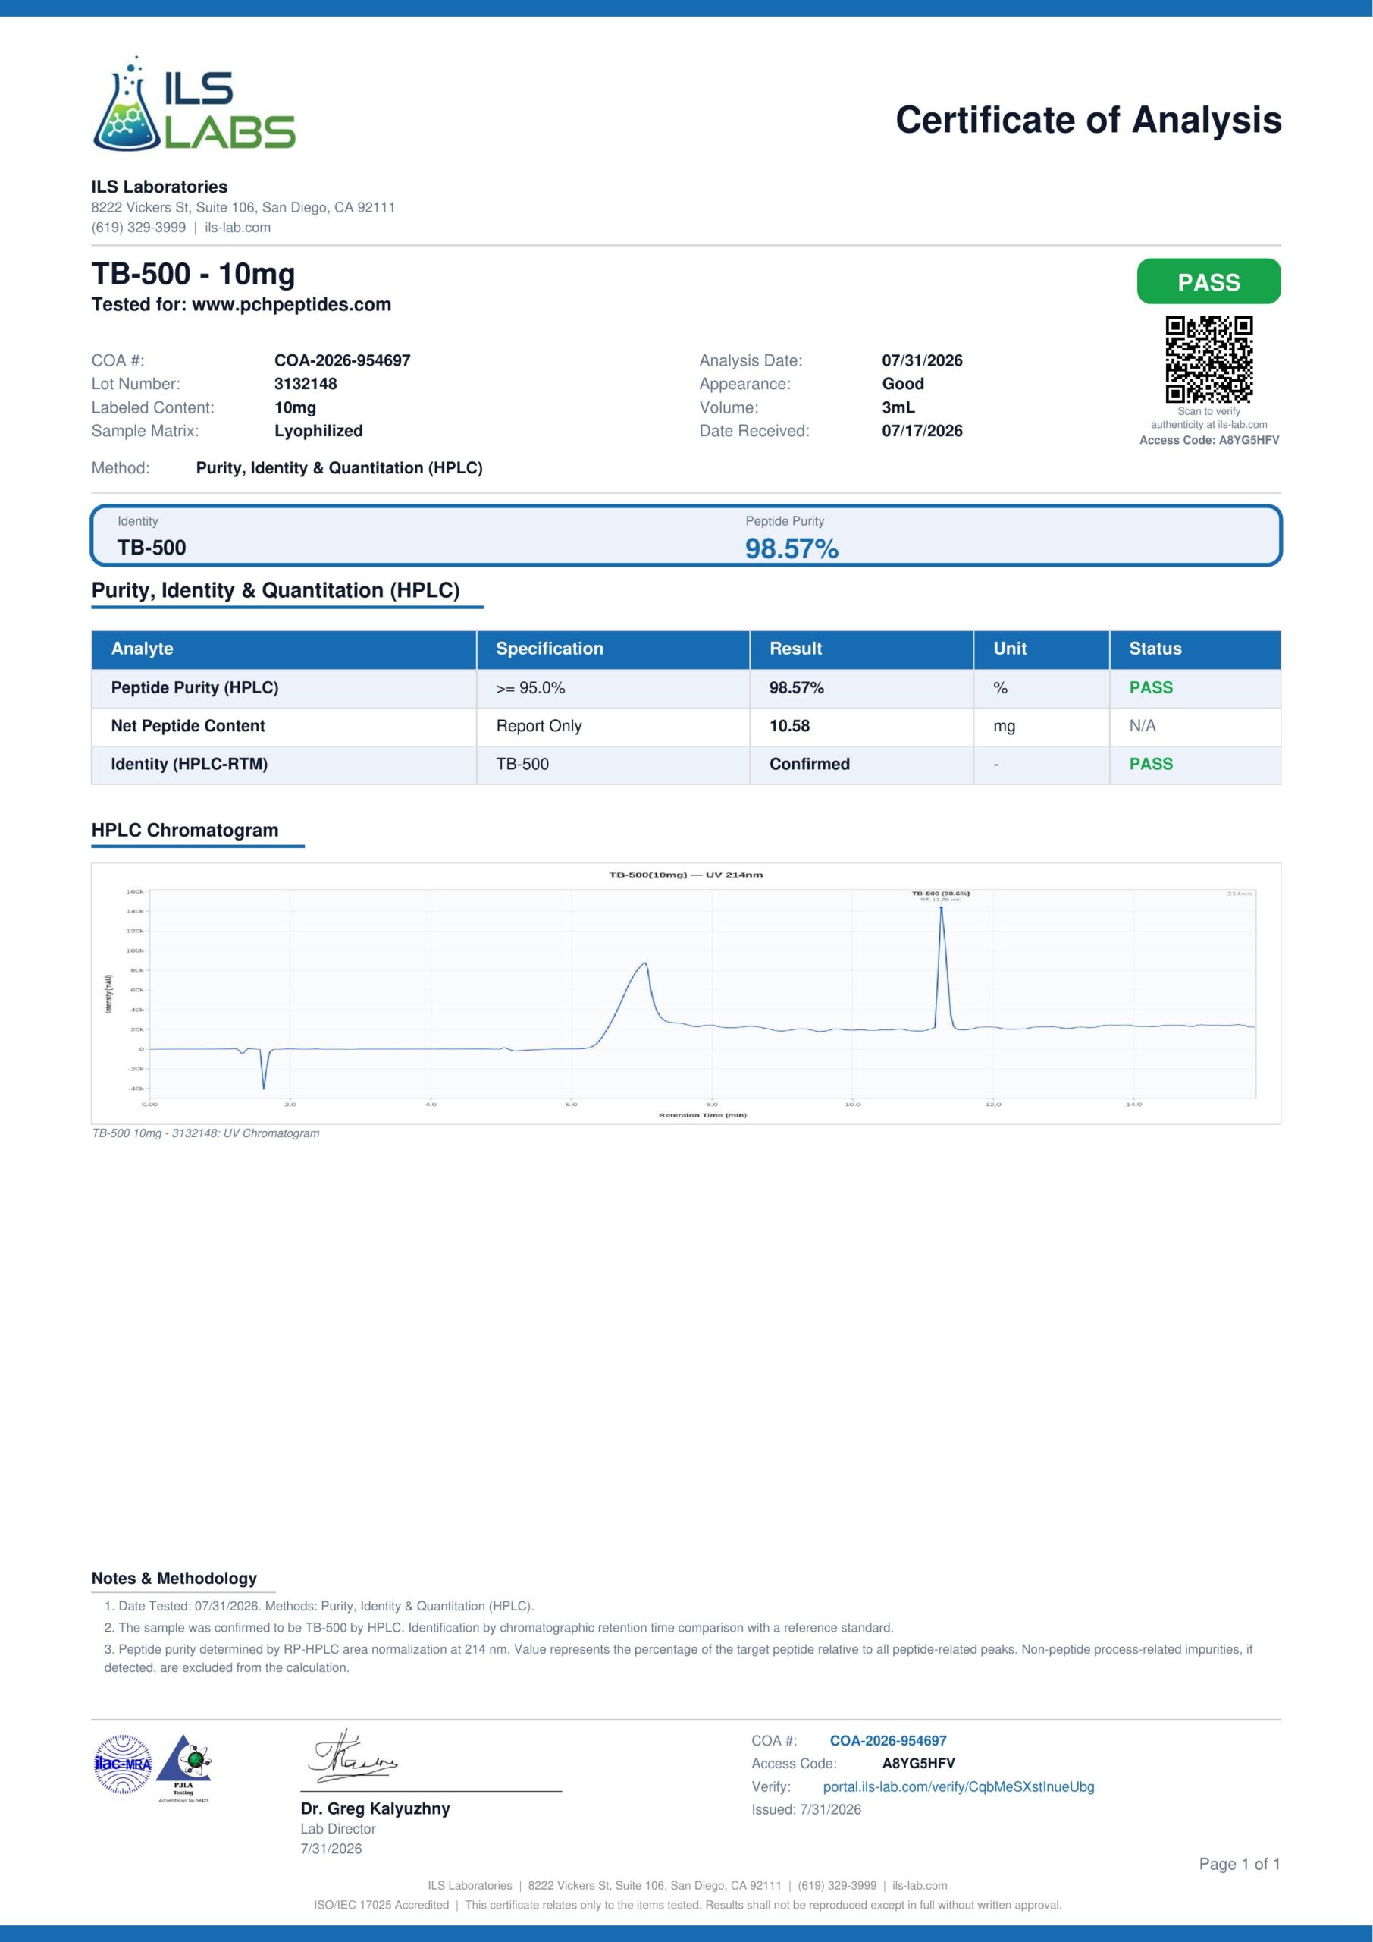Click the Notes & Methodology heading
1373x1942 pixels.
click(x=174, y=1579)
